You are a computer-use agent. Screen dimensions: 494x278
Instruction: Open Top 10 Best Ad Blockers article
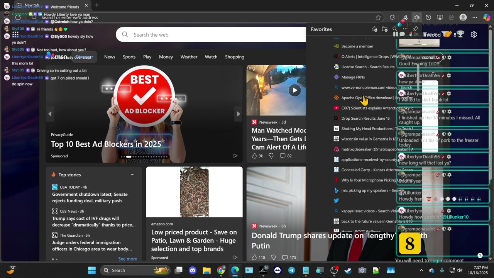[106, 144]
